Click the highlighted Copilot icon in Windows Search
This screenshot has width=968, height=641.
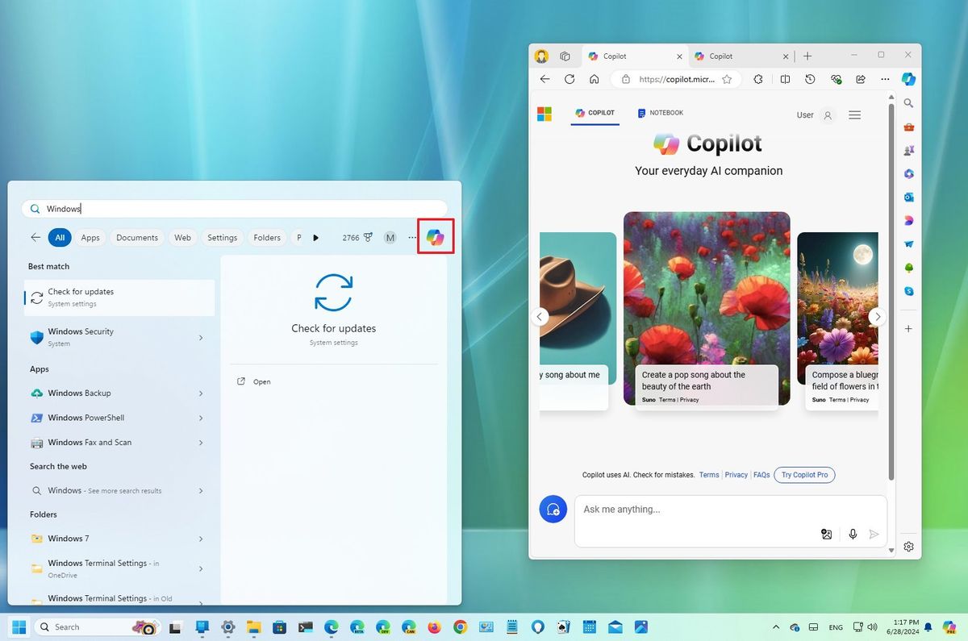click(436, 236)
